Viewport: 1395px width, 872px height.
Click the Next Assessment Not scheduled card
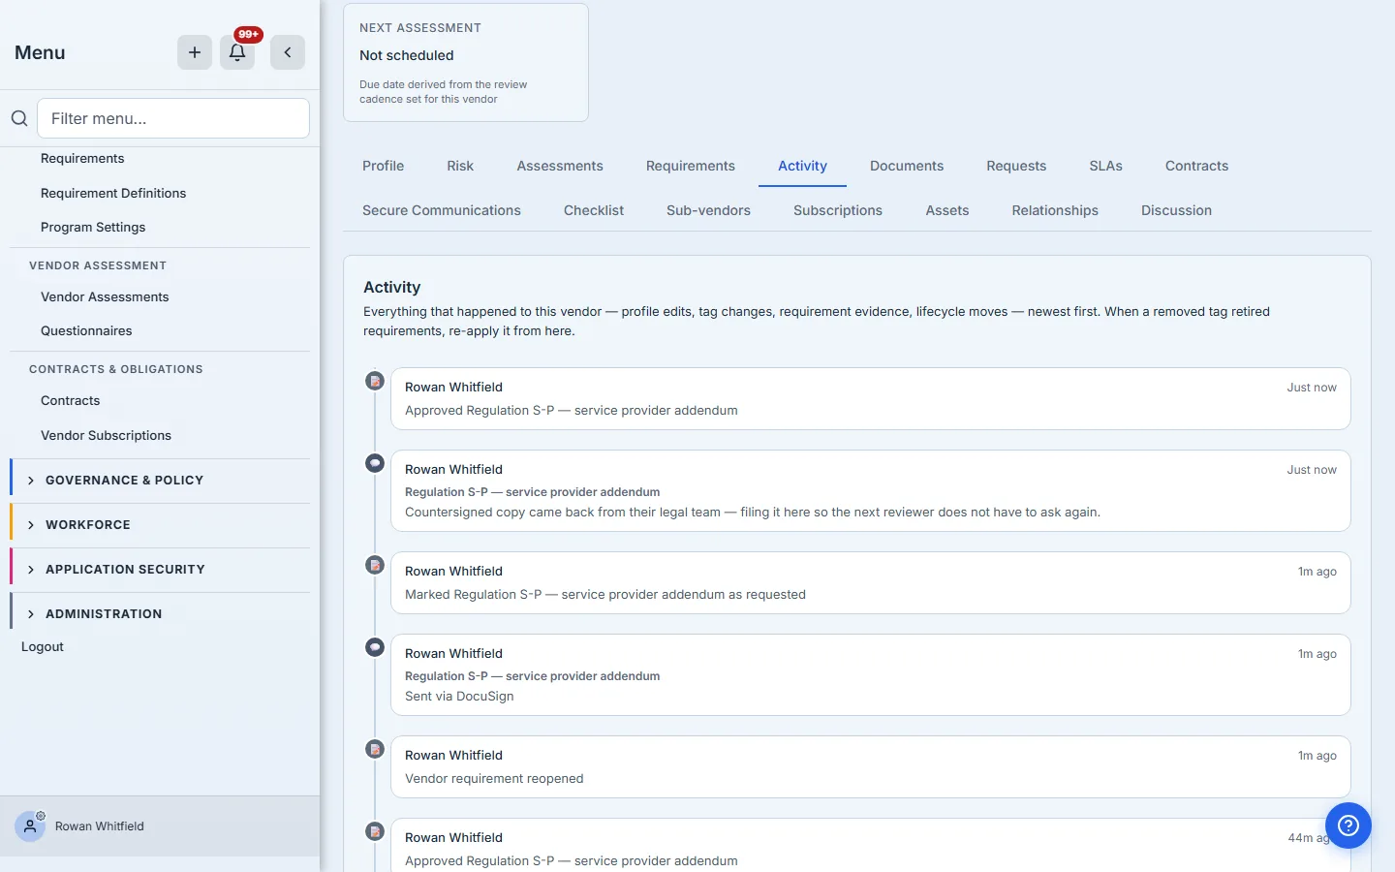coord(466,62)
